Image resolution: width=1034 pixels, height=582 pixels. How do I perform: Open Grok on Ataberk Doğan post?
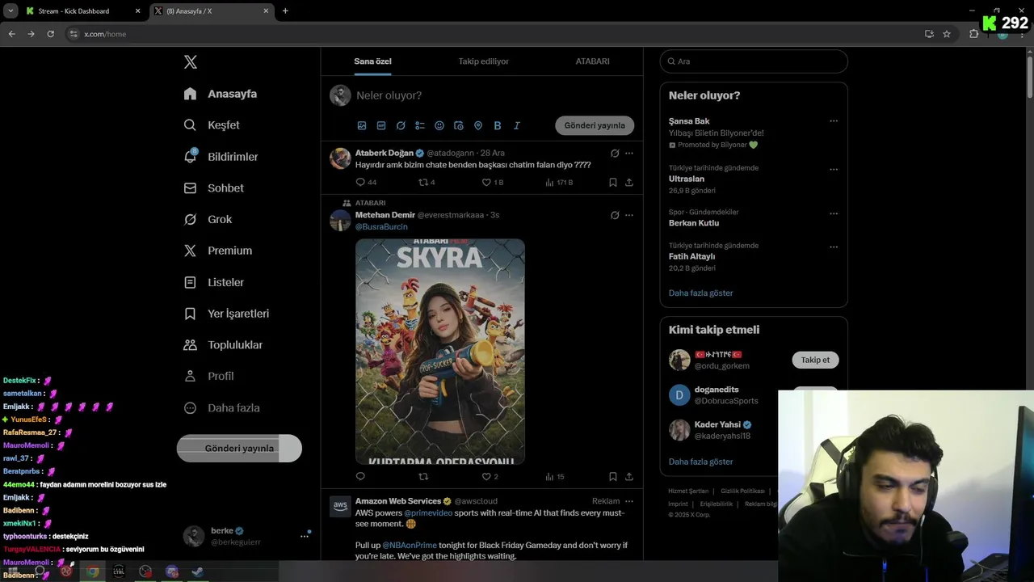(x=615, y=153)
